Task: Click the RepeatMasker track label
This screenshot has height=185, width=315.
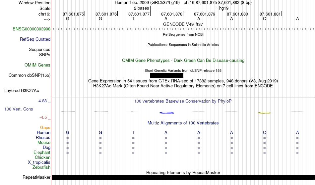Action: 36,177
